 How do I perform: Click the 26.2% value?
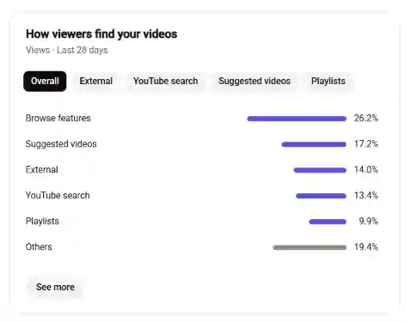click(366, 118)
